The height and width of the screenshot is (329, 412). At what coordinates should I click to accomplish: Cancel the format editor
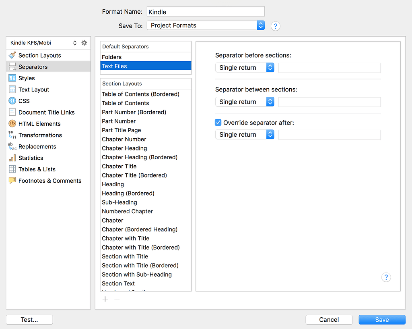329,319
